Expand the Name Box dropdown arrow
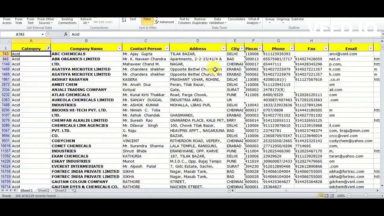 pyautogui.click(x=43, y=34)
